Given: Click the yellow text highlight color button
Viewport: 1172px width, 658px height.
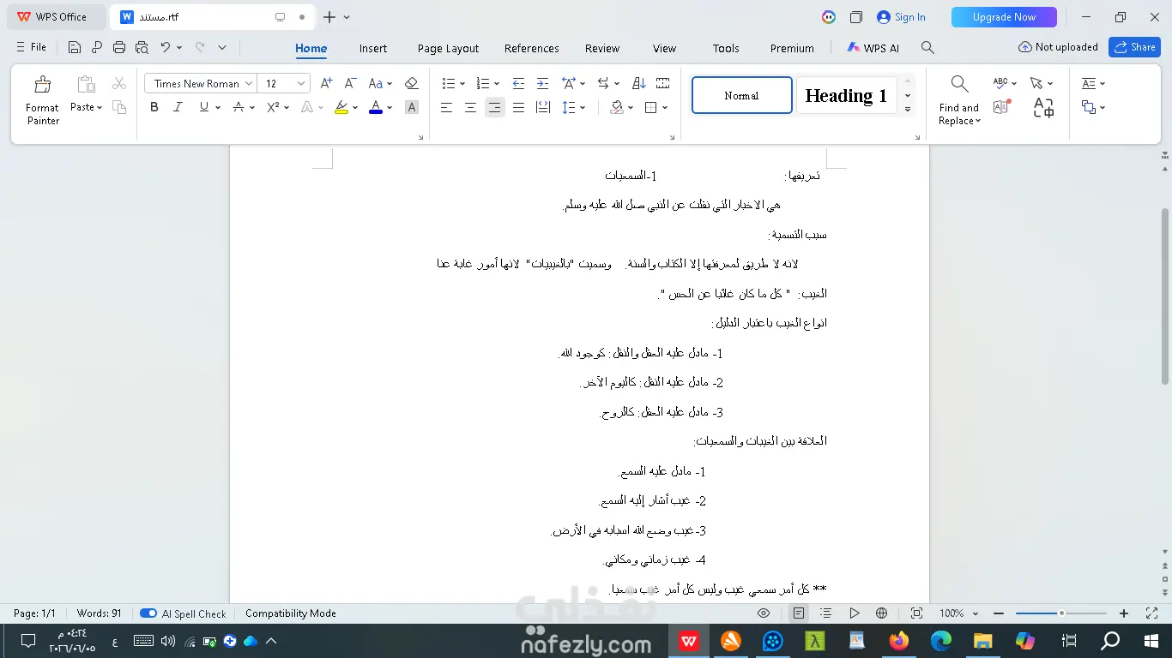Looking at the screenshot, I should tap(341, 107).
